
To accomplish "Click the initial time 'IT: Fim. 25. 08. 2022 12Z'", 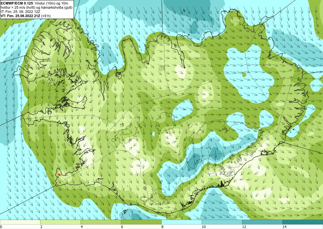I will coord(20,11).
